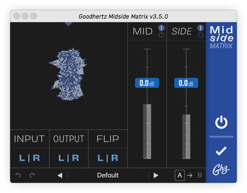Enable the MID channel on switch
The image size is (247, 193).
(x=161, y=28)
